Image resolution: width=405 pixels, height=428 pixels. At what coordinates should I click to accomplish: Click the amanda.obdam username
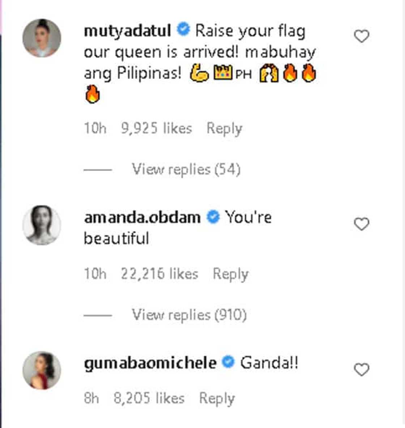[142, 217]
